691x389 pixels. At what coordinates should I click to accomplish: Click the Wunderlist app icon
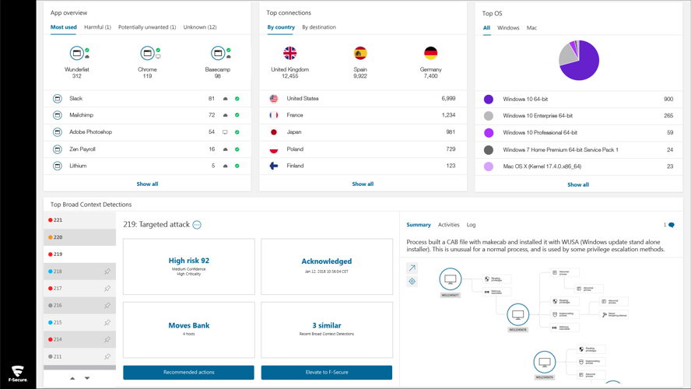coord(77,54)
